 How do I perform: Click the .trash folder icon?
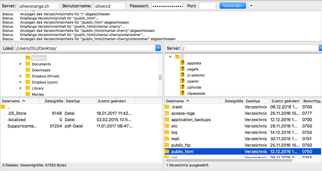[x=167, y=107]
